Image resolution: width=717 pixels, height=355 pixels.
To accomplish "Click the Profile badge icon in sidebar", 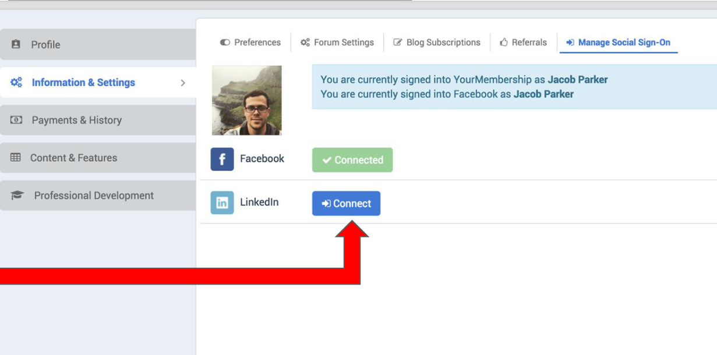I will 16,44.
